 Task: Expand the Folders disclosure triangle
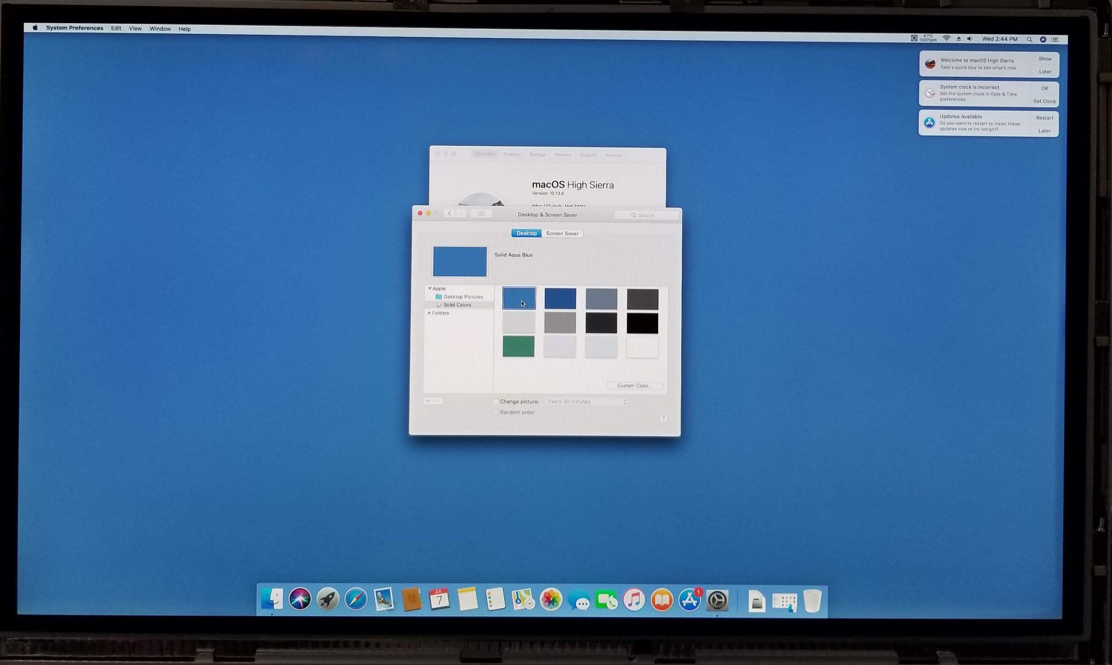[x=429, y=313]
